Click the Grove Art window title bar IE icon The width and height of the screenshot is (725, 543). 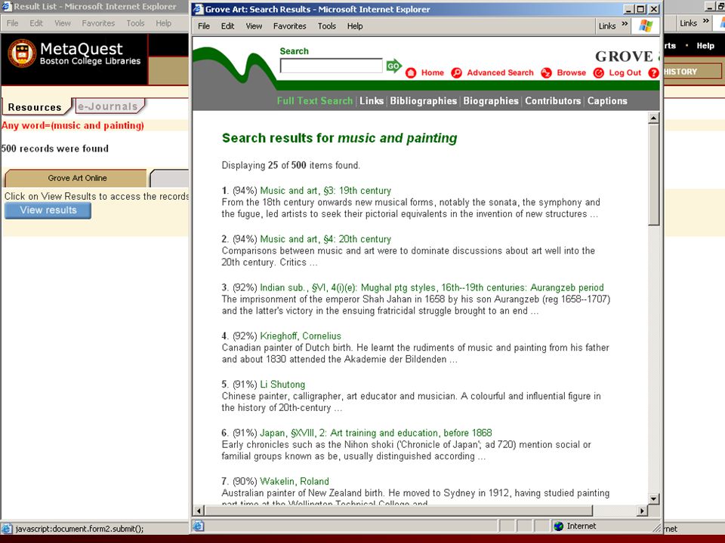pos(198,9)
